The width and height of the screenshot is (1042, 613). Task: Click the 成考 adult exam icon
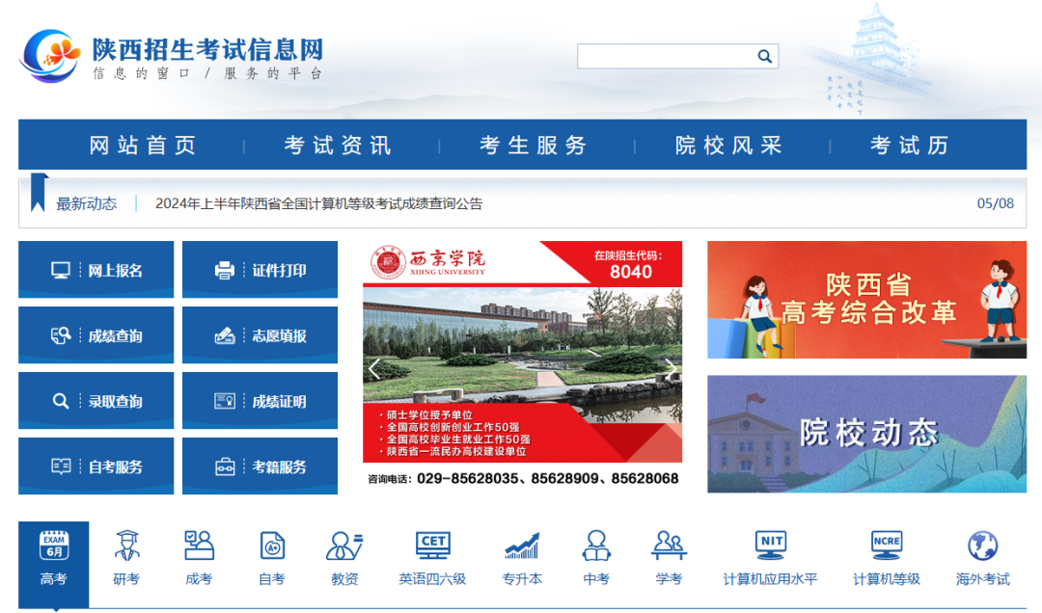click(x=198, y=554)
